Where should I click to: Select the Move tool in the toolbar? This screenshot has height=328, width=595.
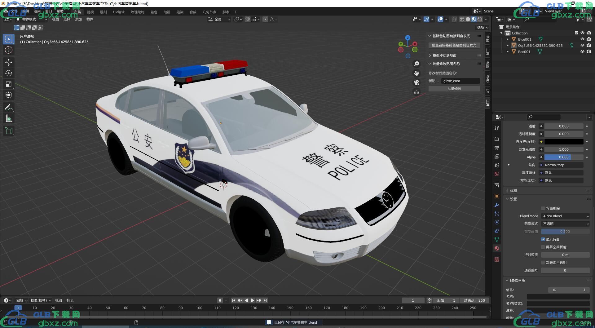tap(8, 62)
